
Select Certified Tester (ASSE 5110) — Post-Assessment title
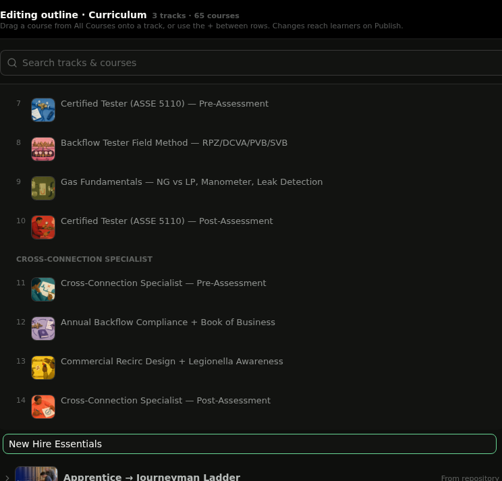[167, 221]
